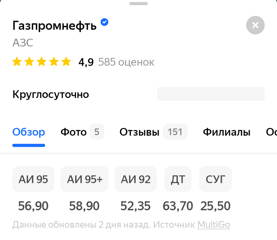Select the ДТ diesel fuel chip
This screenshot has height=240, width=277.
(178, 179)
